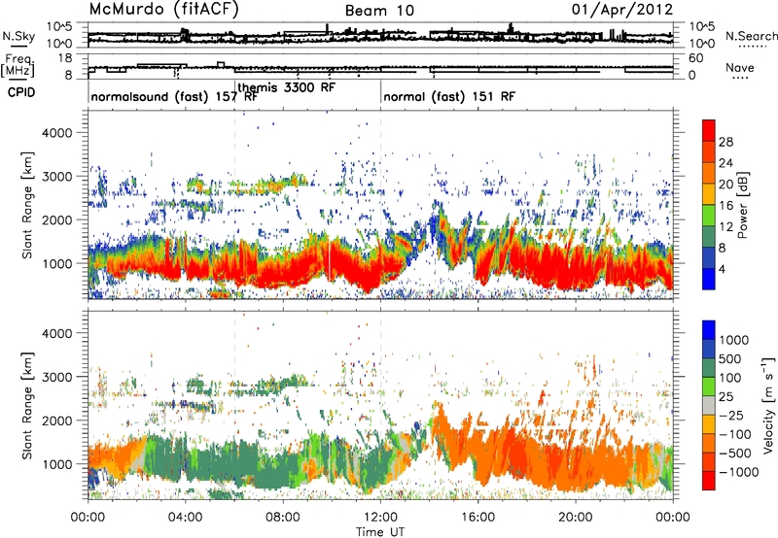Click the "Freq. [MHz]" axis label
778x538 pixels.
pyautogui.click(x=18, y=65)
